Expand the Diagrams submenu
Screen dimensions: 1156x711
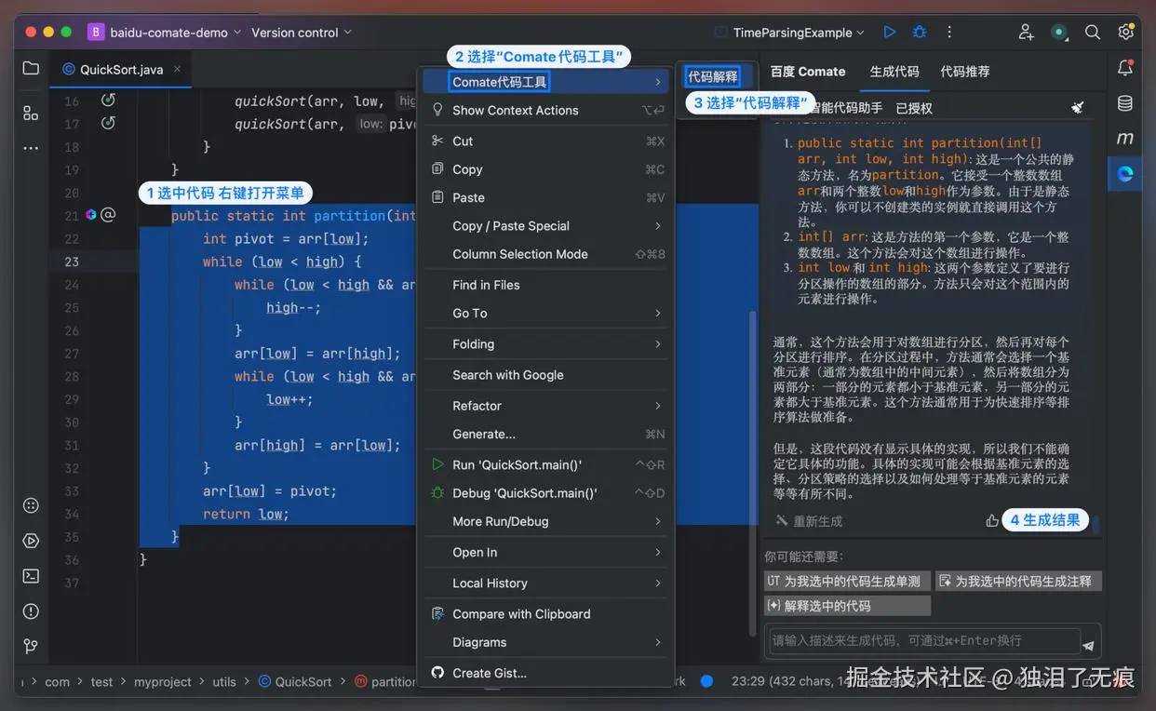coord(545,642)
